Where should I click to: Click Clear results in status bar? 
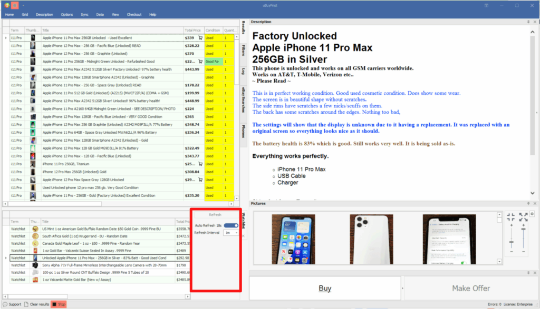pos(37,304)
